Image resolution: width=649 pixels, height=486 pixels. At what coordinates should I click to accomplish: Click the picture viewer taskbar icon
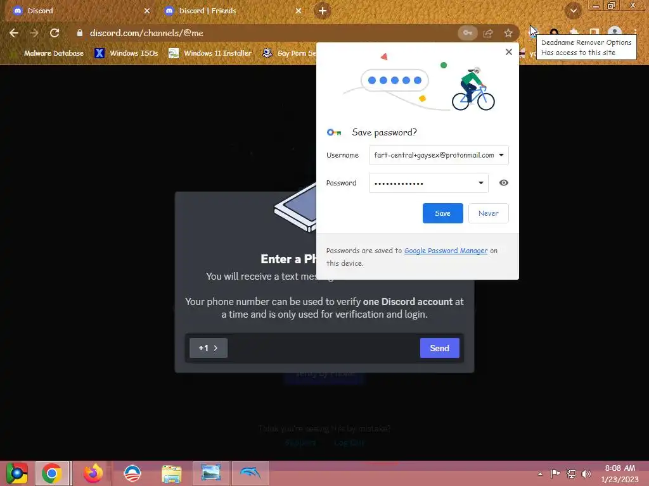(211, 473)
